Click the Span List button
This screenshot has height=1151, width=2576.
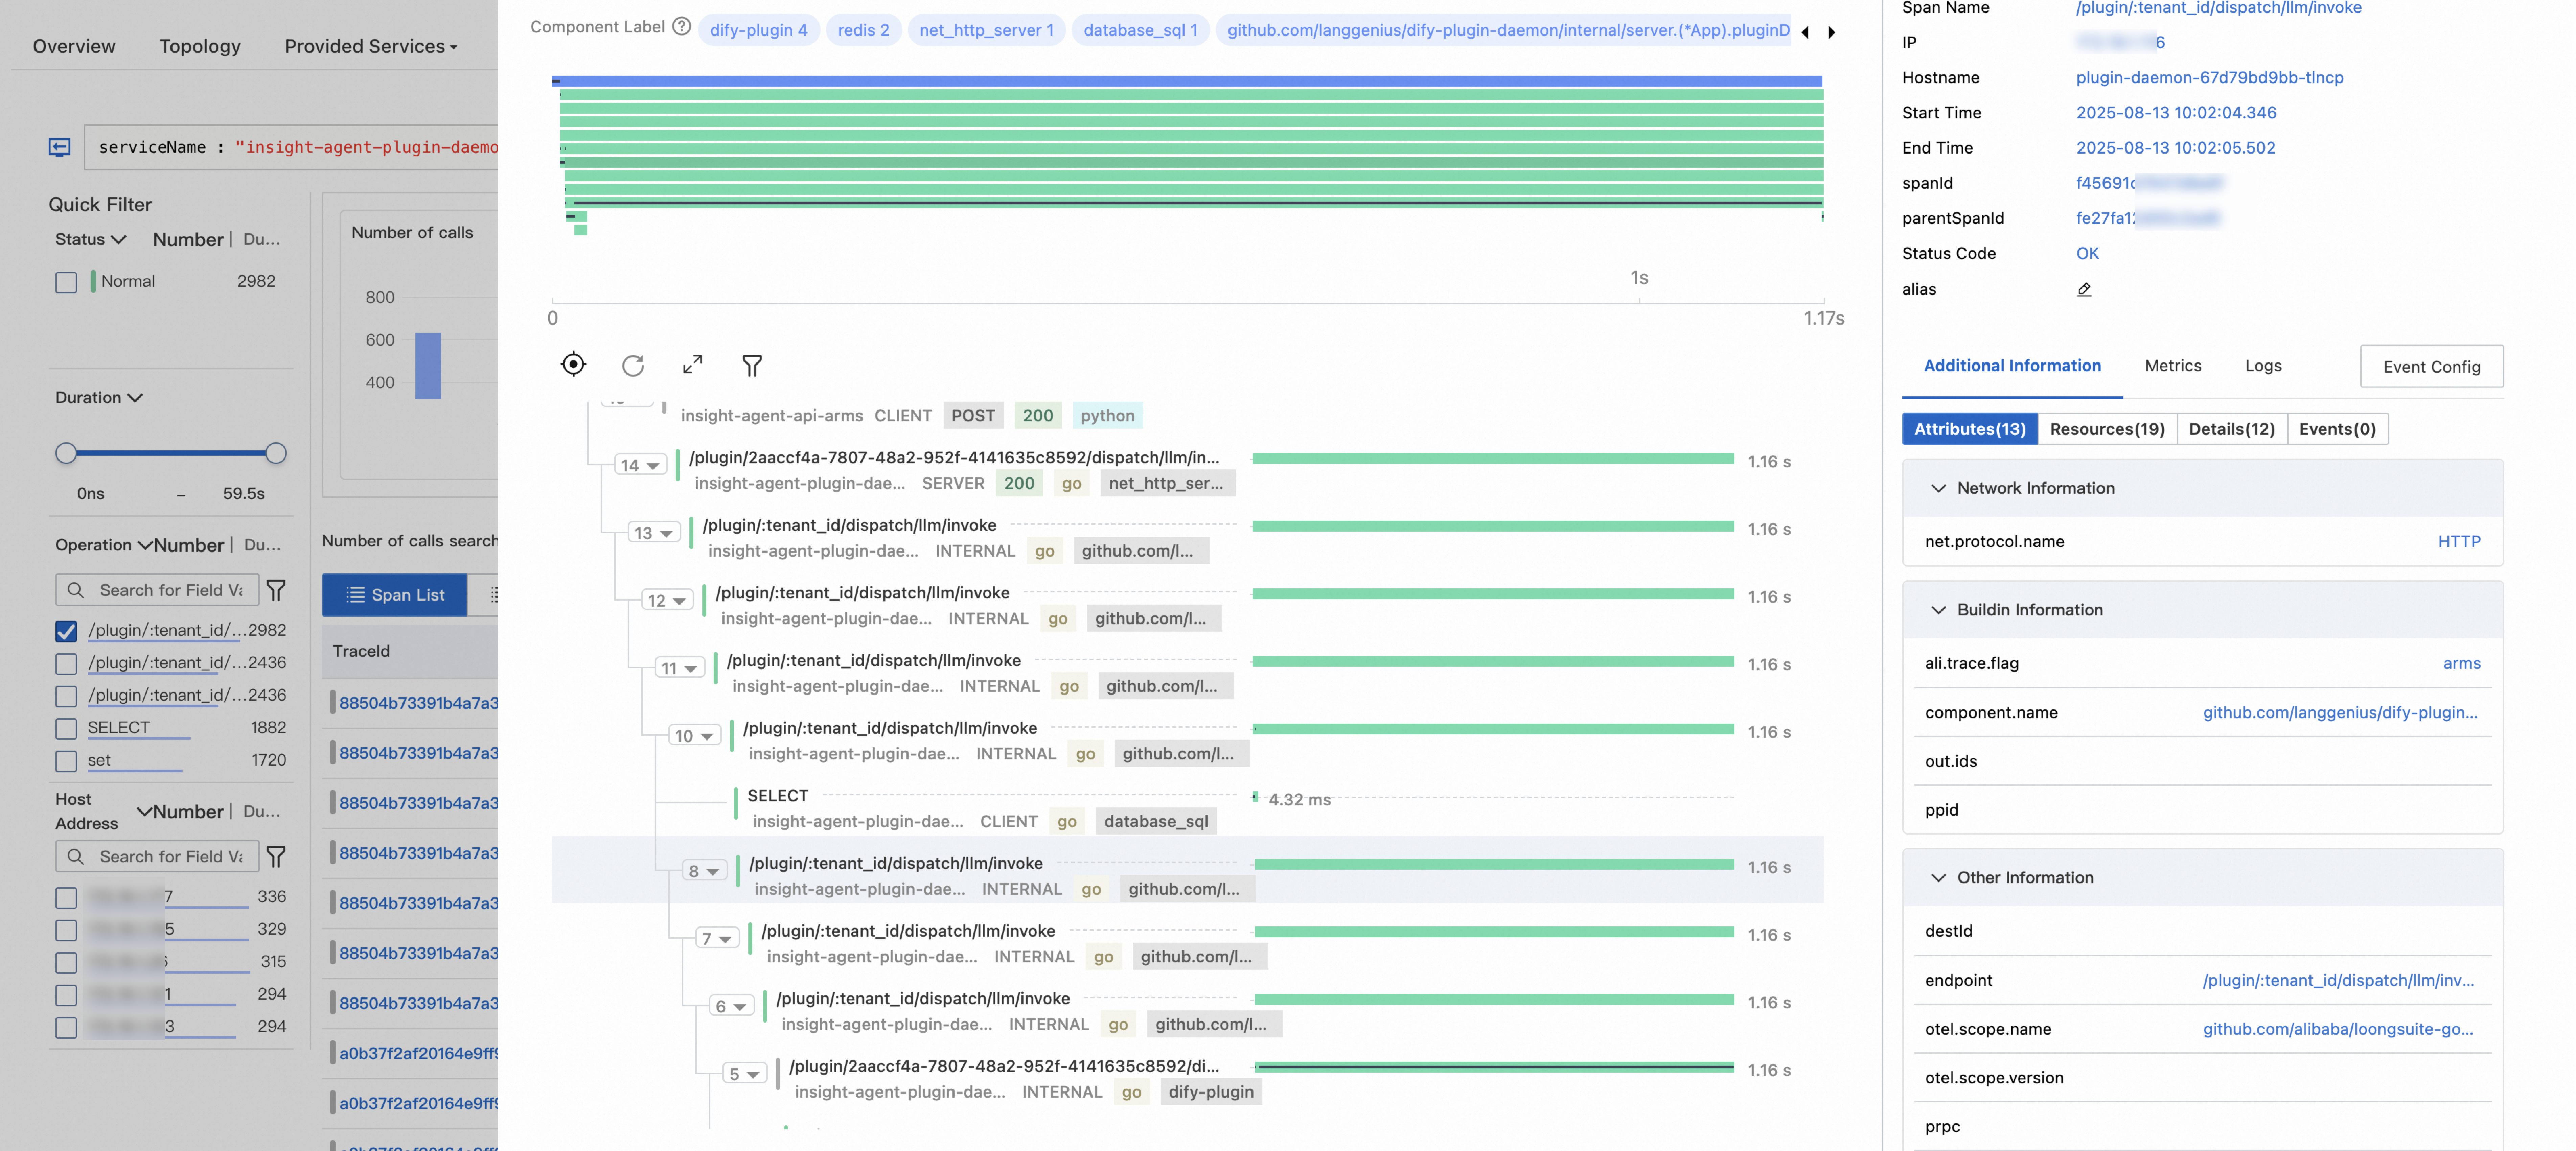(x=395, y=595)
